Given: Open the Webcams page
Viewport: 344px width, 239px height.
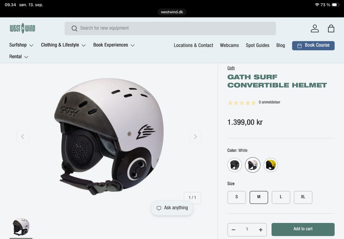Looking at the screenshot, I should 229,46.
